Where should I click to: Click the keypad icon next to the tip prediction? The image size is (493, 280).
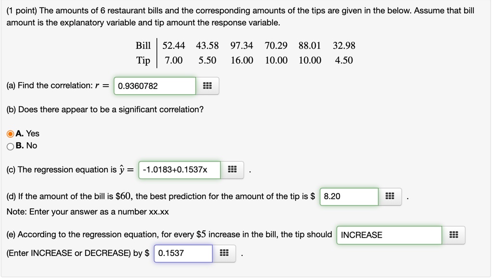pos(389,196)
